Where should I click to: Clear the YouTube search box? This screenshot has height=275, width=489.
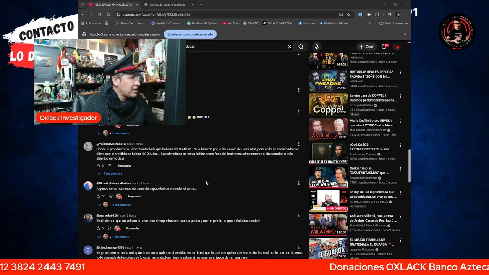pyautogui.click(x=290, y=47)
